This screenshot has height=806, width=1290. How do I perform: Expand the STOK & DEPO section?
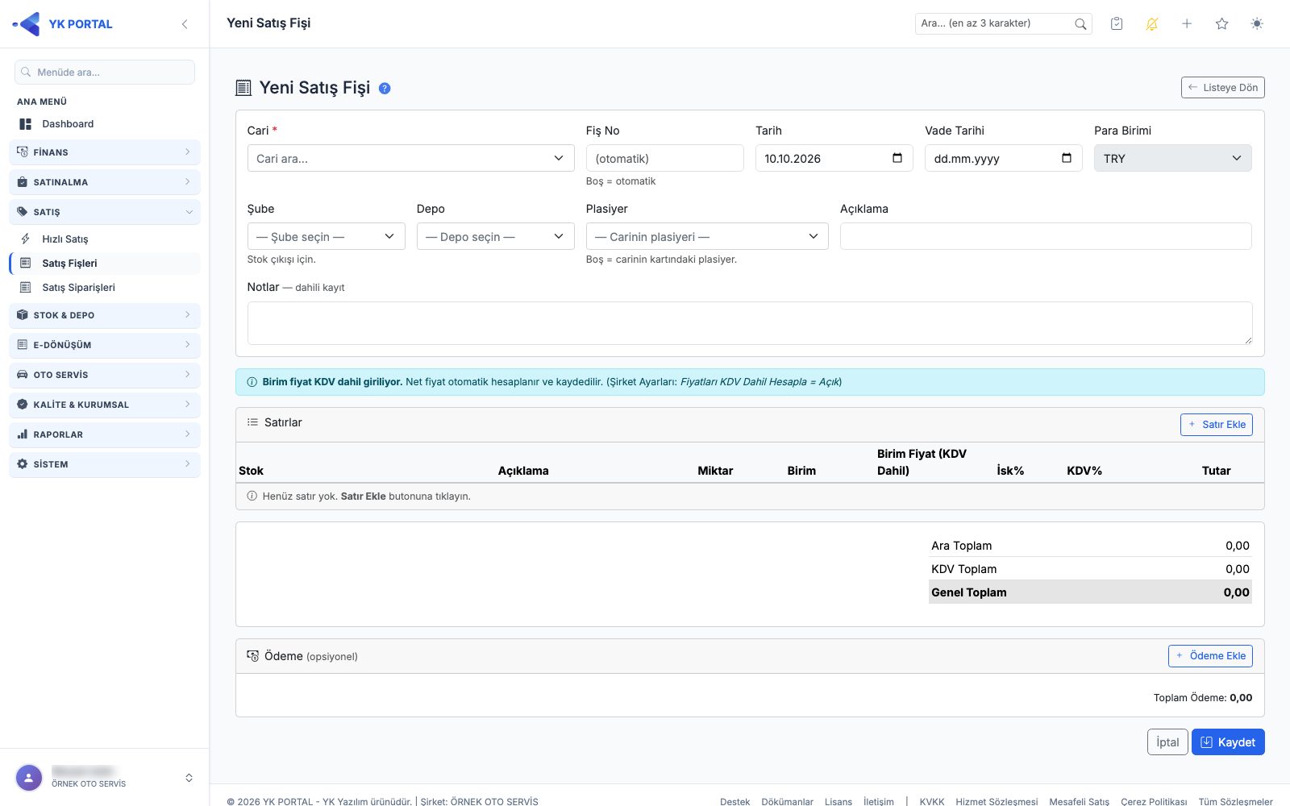tap(105, 315)
